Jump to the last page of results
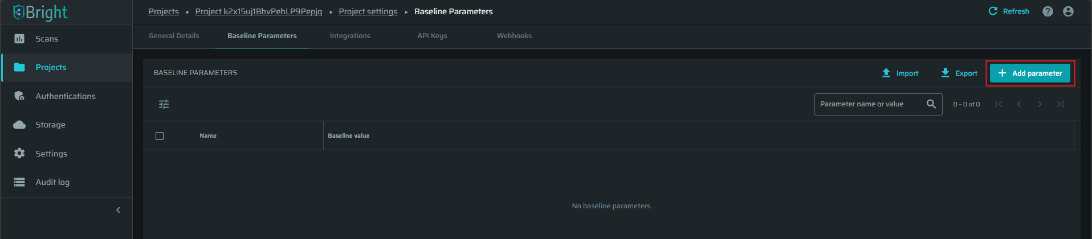1092x239 pixels. pos(1060,104)
